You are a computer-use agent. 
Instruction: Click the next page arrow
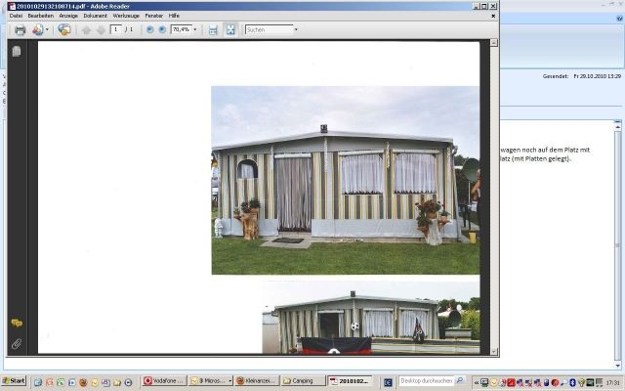click(100, 29)
